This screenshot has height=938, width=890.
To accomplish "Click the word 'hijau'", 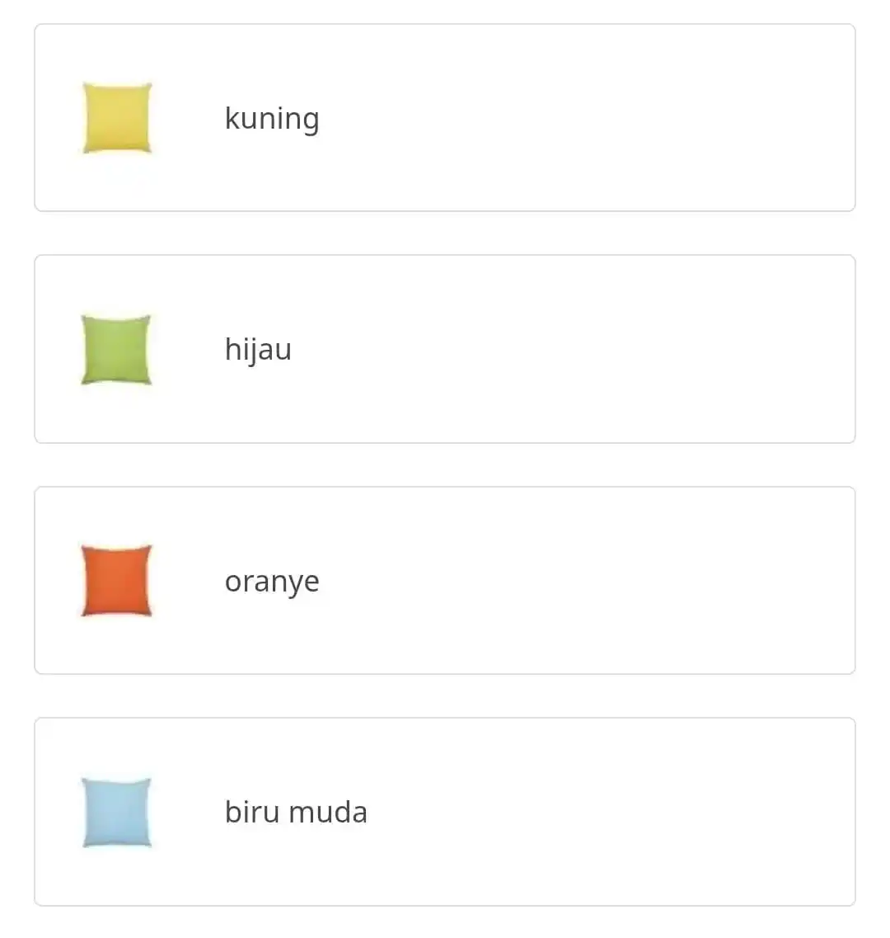I will 258,350.
